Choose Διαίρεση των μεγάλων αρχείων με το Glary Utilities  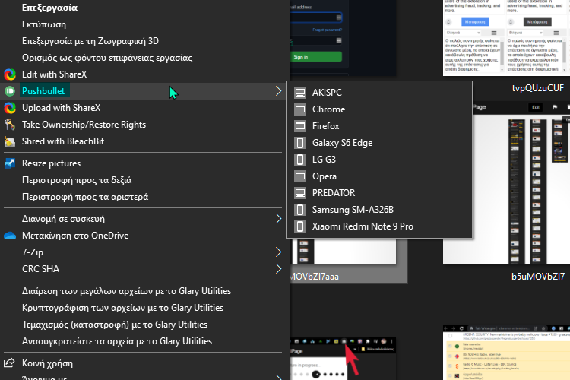tap(143, 291)
